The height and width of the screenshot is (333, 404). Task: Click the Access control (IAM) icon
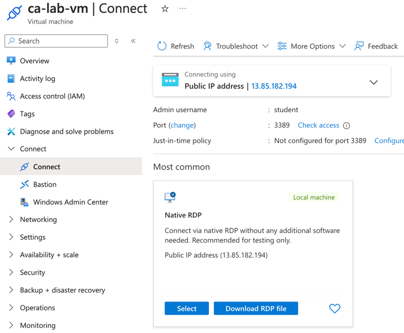(x=11, y=96)
